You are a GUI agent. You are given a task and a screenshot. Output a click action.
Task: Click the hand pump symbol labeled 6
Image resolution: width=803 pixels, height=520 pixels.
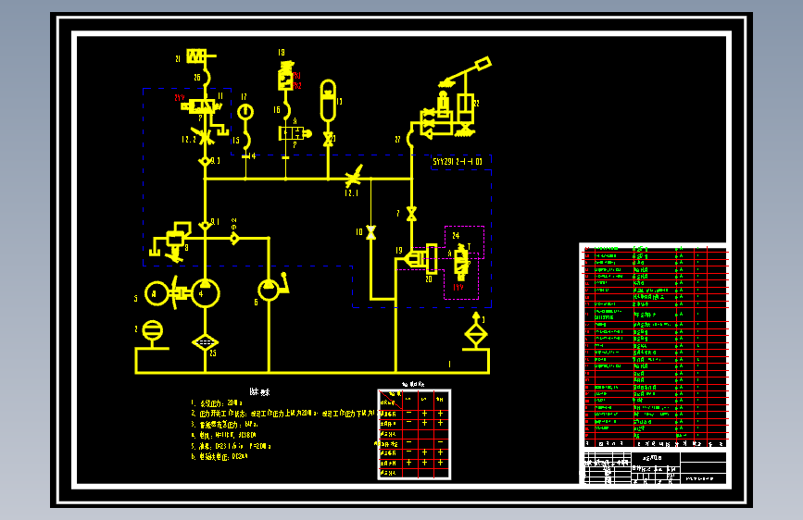point(269,291)
